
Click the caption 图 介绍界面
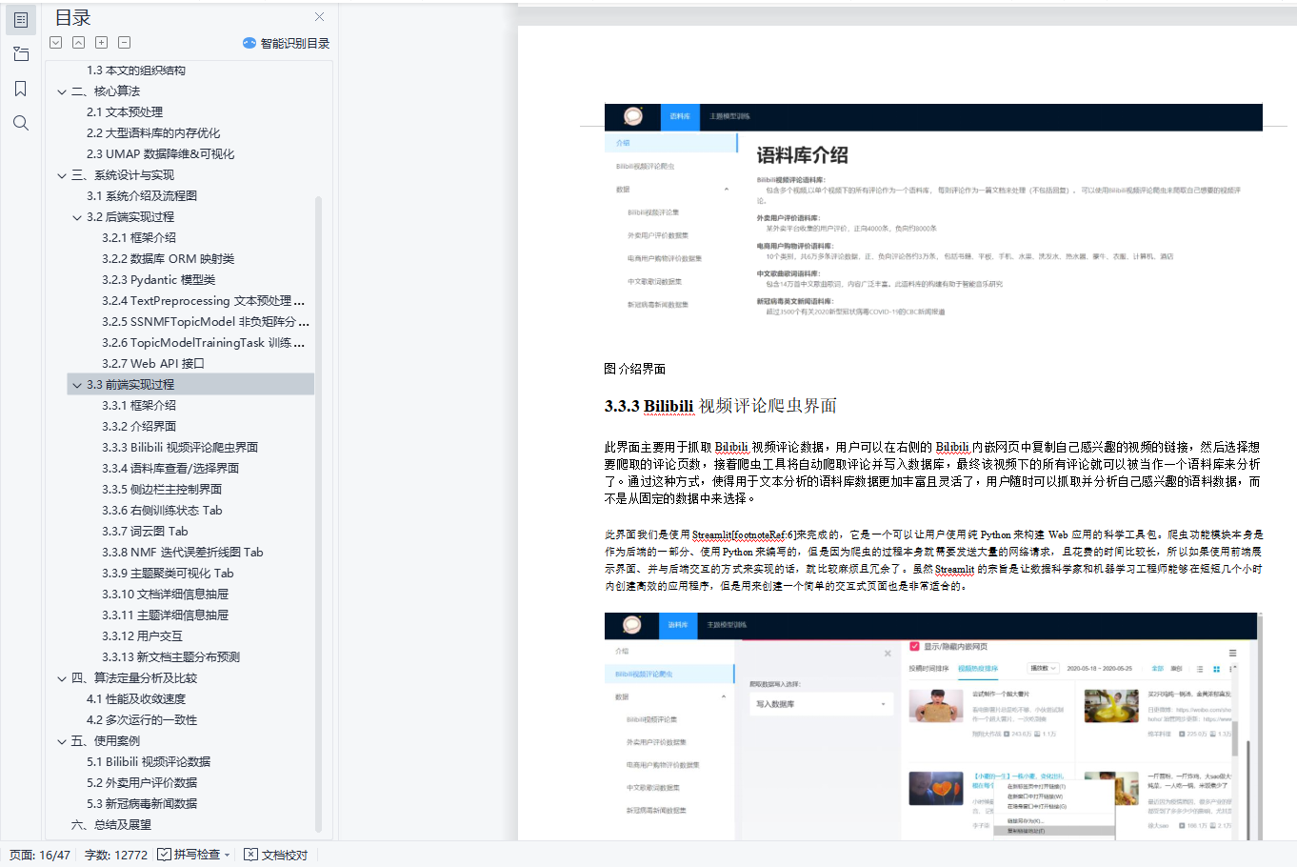click(x=635, y=369)
